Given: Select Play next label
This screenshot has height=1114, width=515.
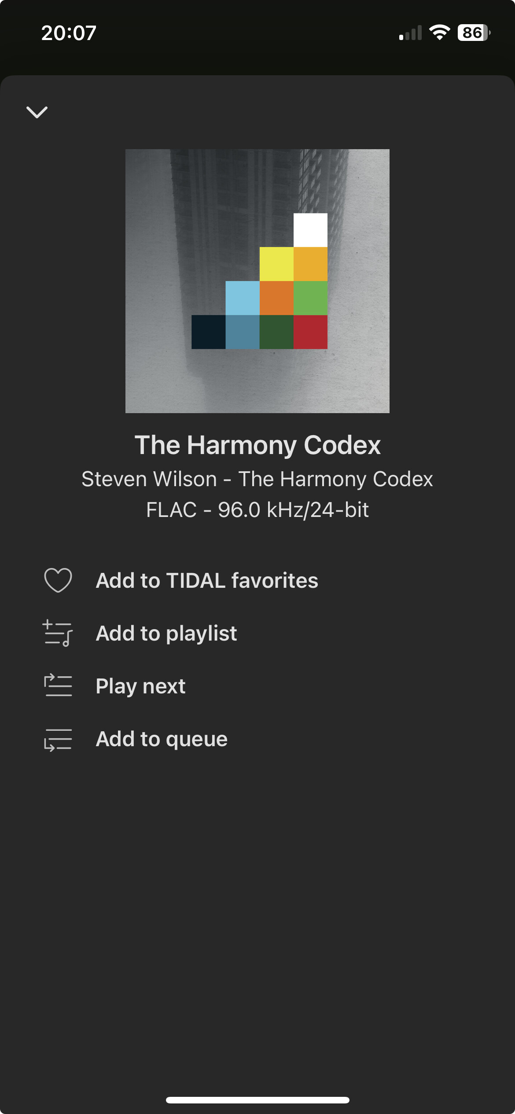Looking at the screenshot, I should [x=141, y=686].
